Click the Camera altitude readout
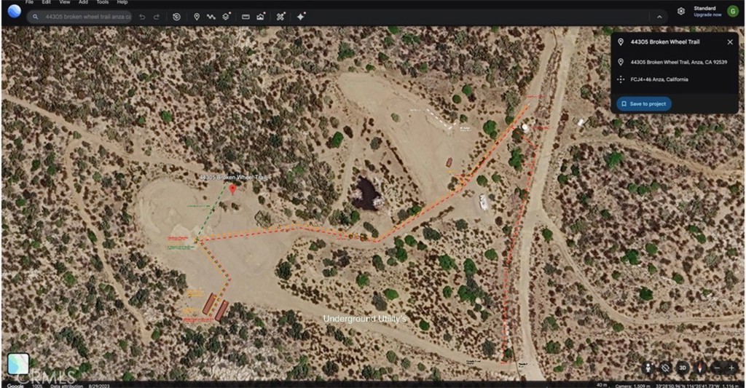The height and width of the screenshot is (388, 746). pyautogui.click(x=633, y=386)
